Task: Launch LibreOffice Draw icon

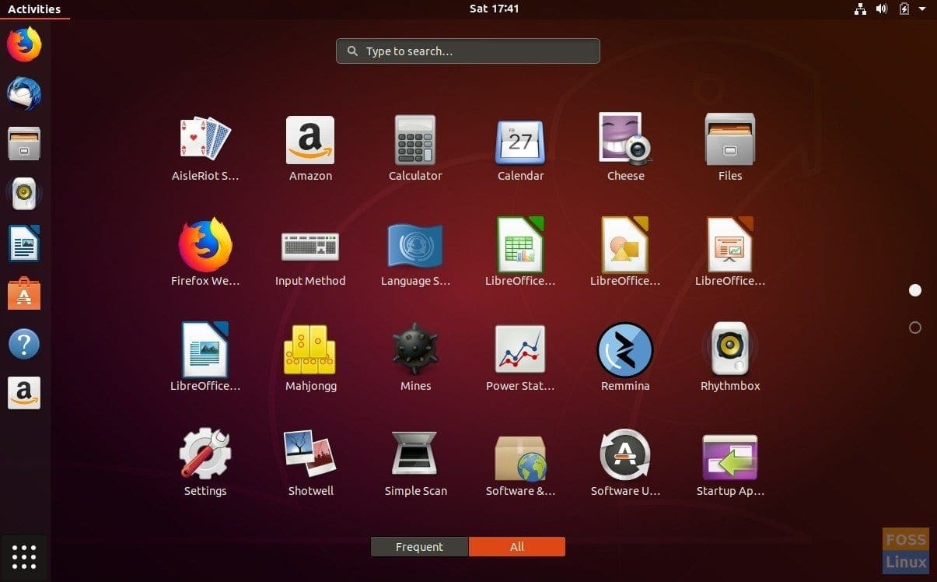Action: tap(625, 245)
